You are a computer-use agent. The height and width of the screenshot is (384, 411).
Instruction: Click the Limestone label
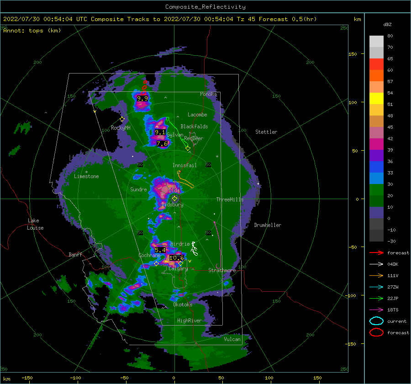tap(86, 176)
